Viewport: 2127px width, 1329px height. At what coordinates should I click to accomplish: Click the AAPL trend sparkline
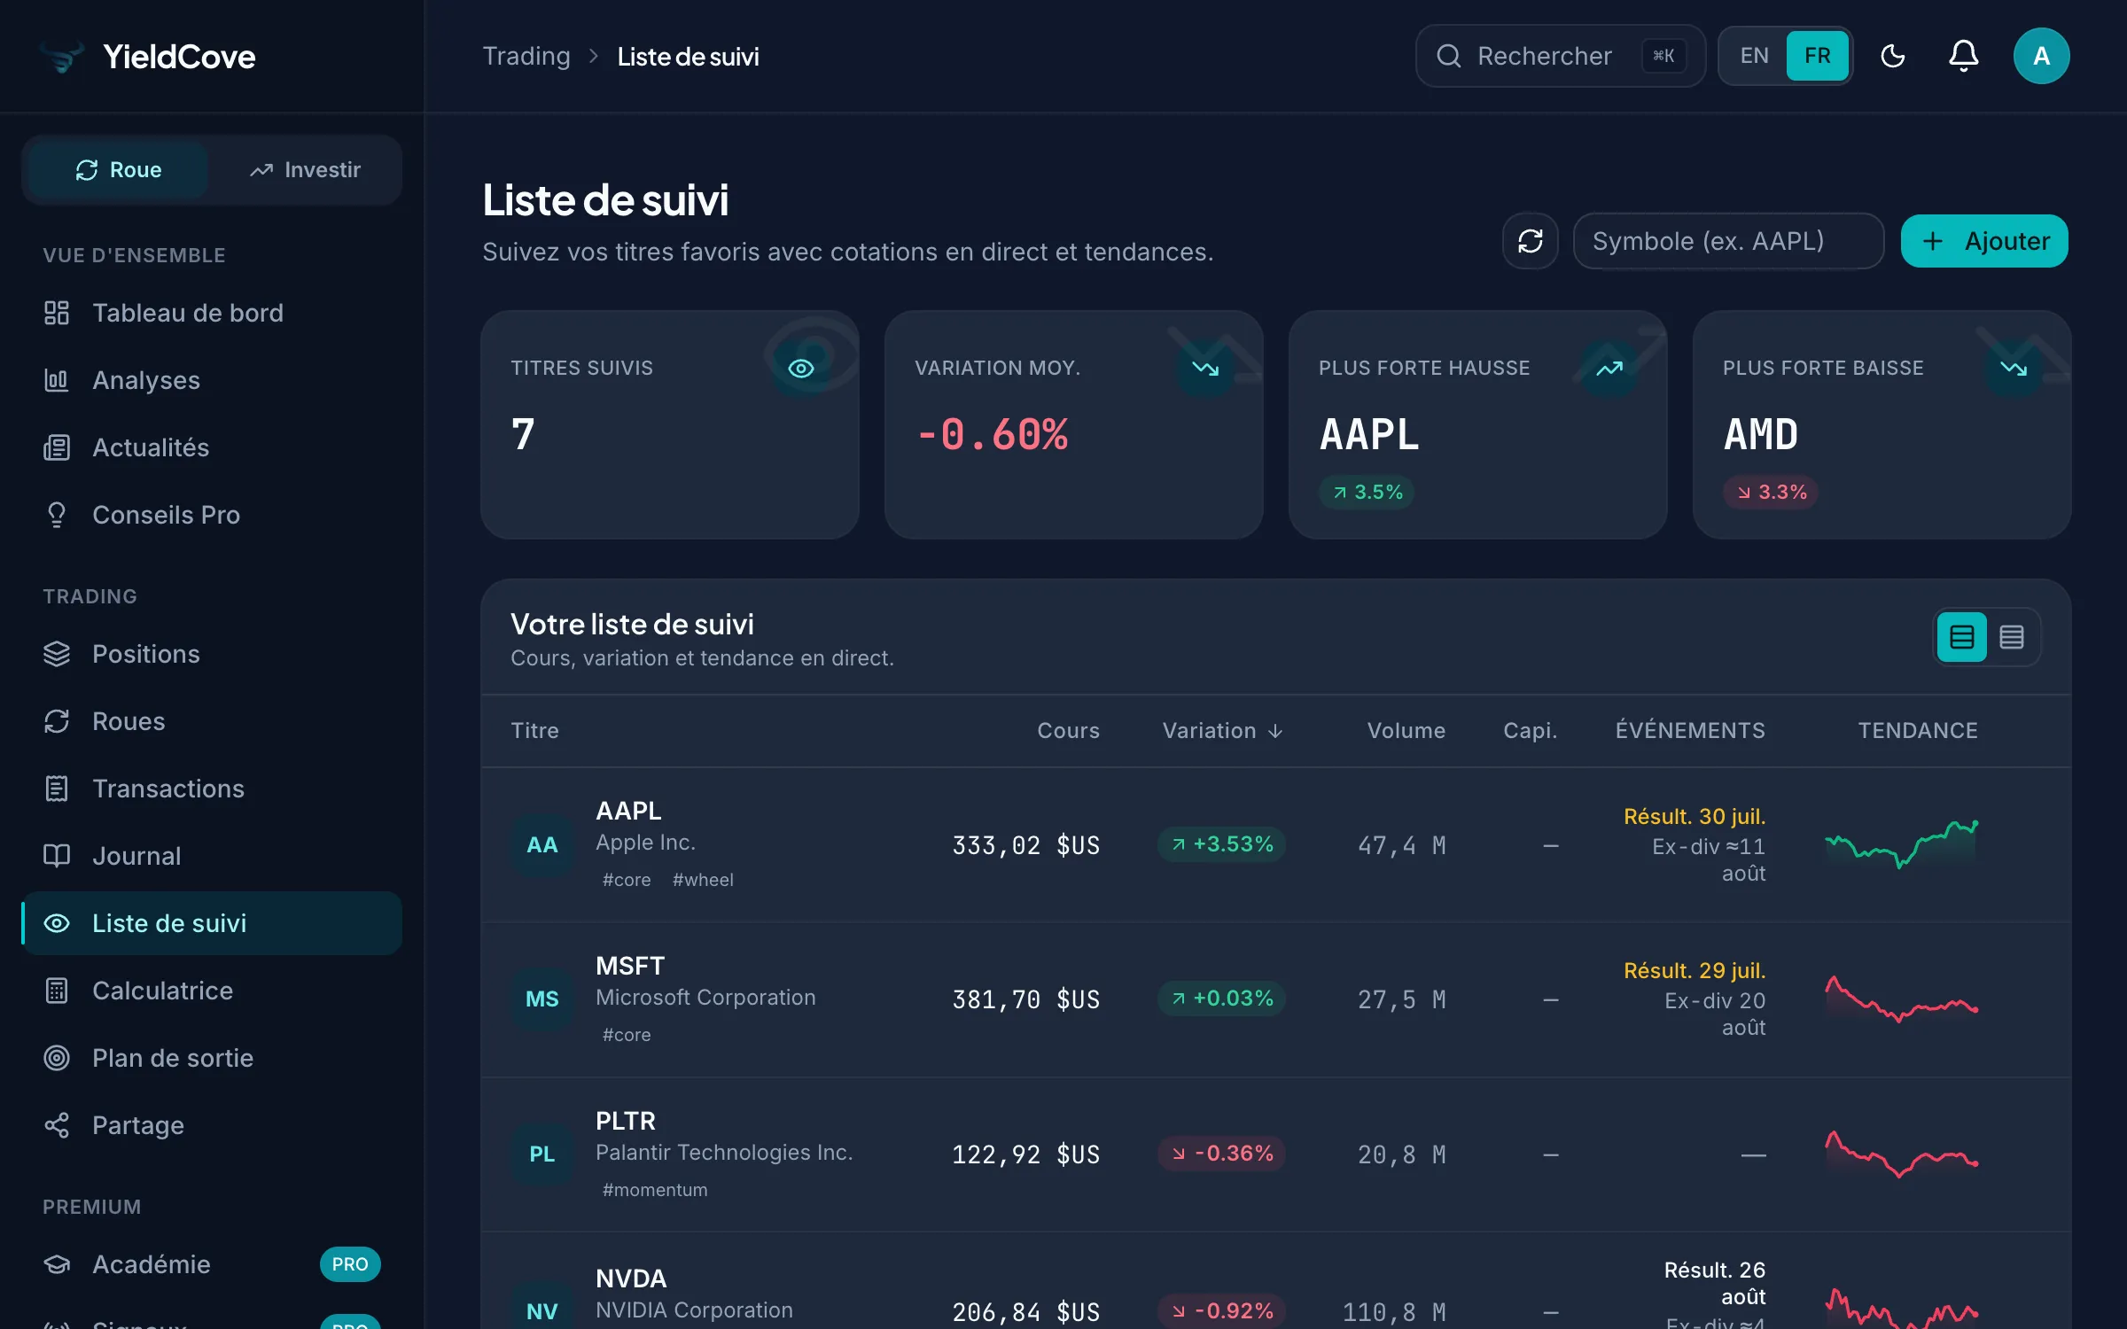click(x=1902, y=844)
